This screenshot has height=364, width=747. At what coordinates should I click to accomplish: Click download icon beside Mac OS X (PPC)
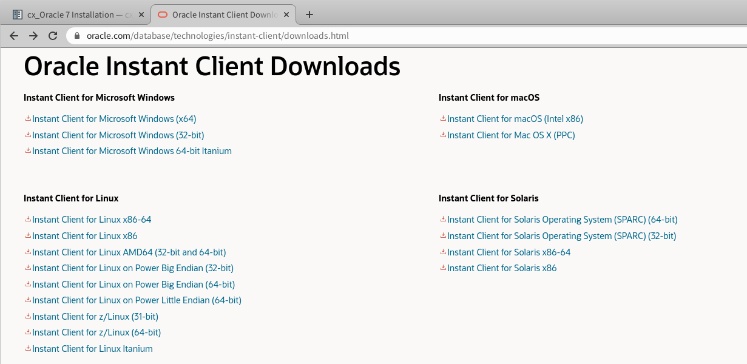pyautogui.click(x=443, y=135)
